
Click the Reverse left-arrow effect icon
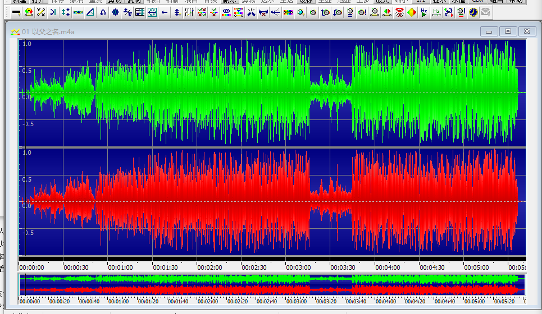click(x=165, y=12)
